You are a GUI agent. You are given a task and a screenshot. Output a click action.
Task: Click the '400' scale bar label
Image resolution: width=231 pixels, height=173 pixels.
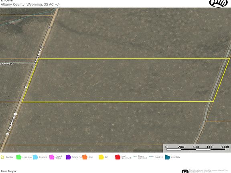point(196,147)
